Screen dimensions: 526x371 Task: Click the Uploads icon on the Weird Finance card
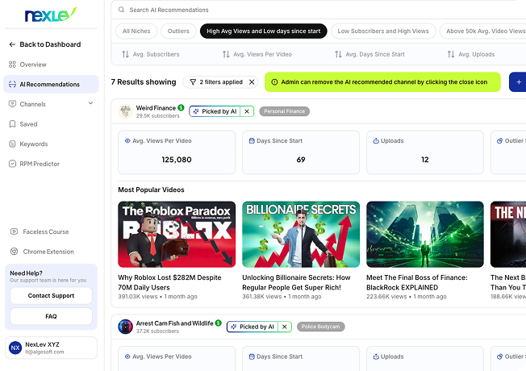coord(376,141)
